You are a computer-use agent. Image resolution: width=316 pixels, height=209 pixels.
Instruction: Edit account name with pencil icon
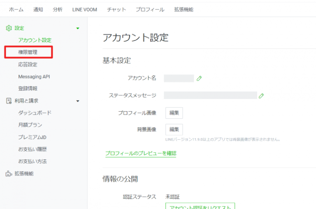(x=199, y=78)
